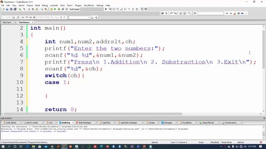Save file with the floppy disk icon

(x=11, y=9)
